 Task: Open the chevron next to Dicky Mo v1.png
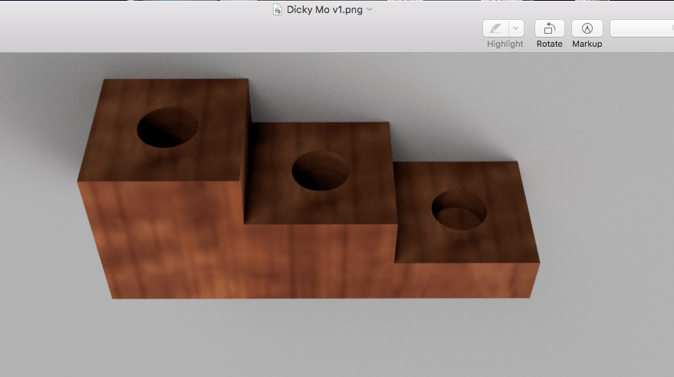(370, 9)
